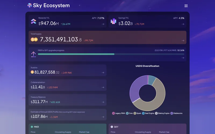Viewport: 215px width, 134px height.
Task: Click Annual USDS Profits value $107.86M
Action: [39, 117]
